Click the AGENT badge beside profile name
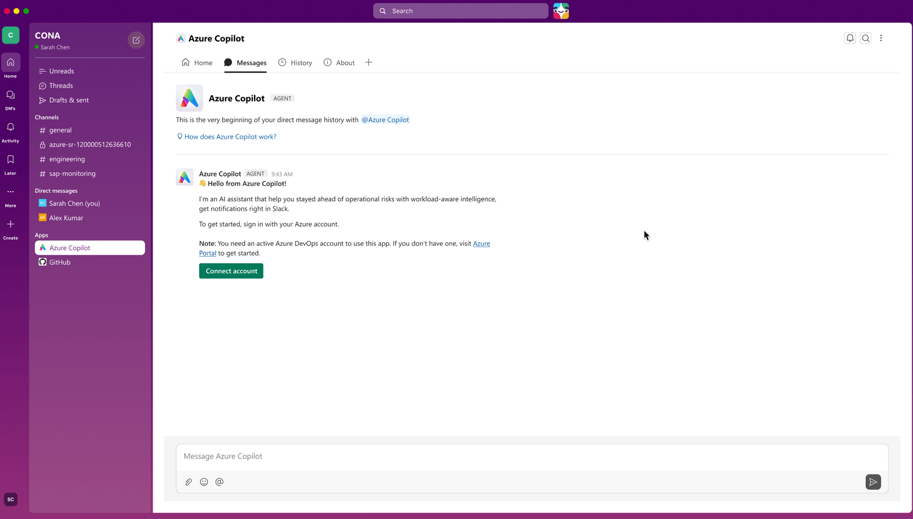Image resolution: width=913 pixels, height=519 pixels. click(x=282, y=98)
